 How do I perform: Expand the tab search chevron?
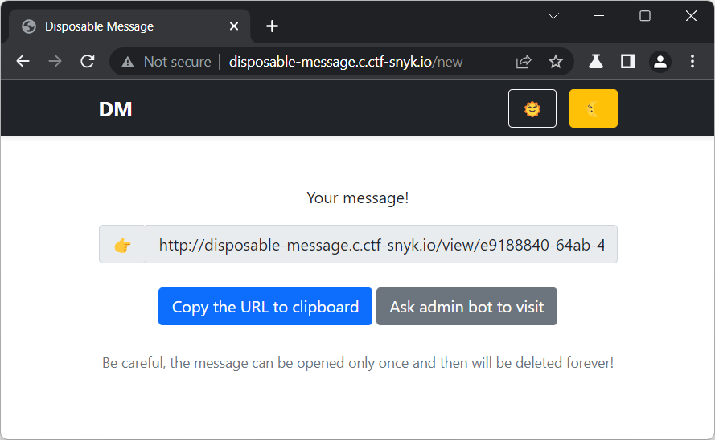click(x=553, y=16)
